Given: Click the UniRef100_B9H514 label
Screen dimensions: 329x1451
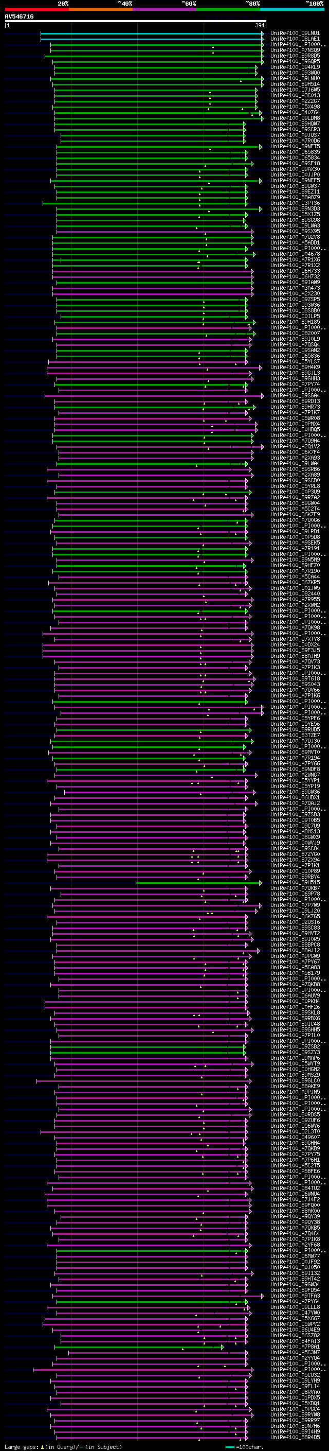Looking at the screenshot, I should (x=295, y=84).
